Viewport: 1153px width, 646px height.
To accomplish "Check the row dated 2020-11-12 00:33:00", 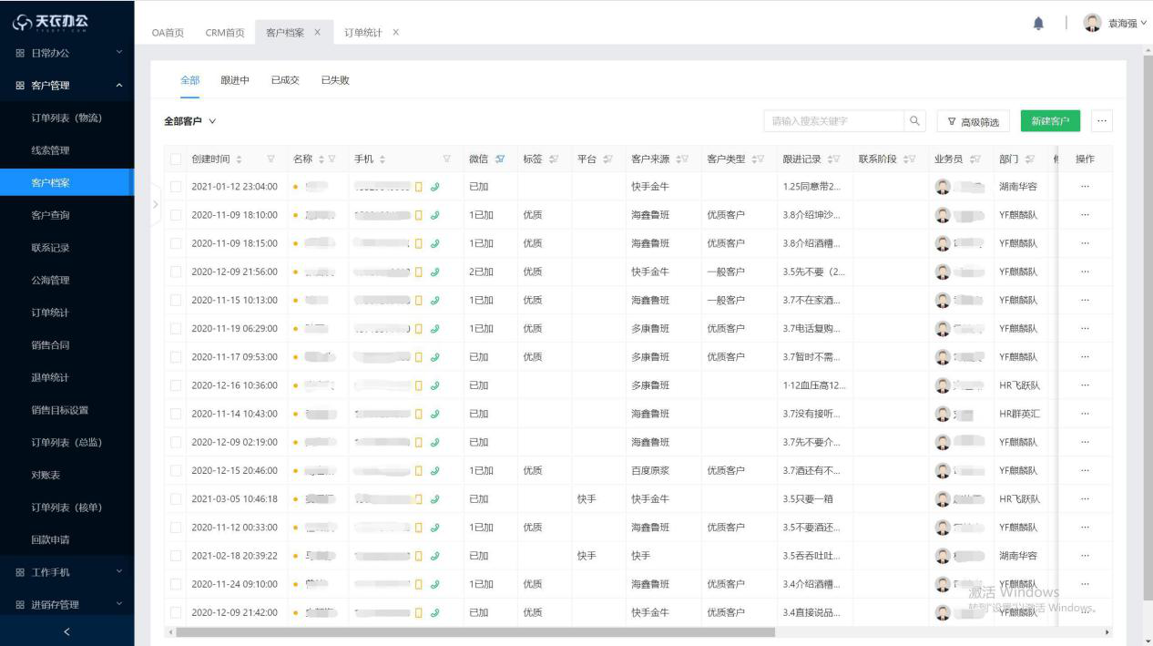I will (x=175, y=527).
